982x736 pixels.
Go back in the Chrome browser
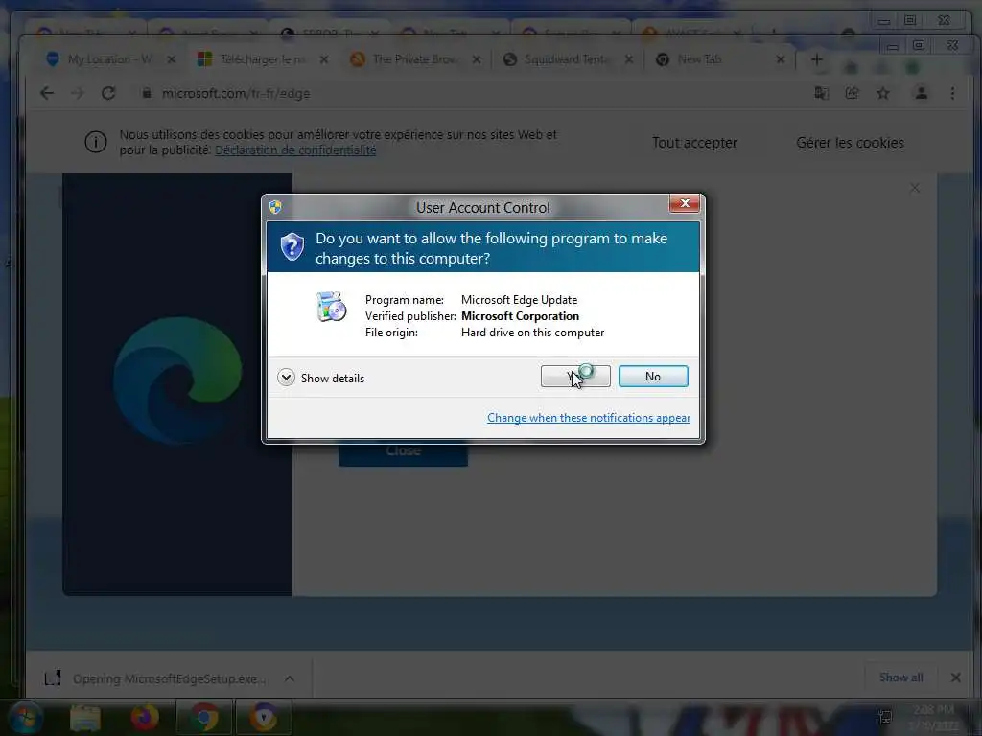47,93
